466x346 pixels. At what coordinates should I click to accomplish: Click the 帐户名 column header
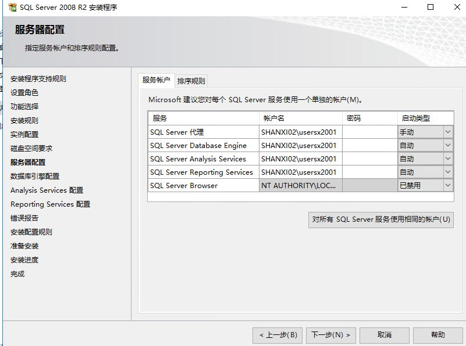pos(300,118)
